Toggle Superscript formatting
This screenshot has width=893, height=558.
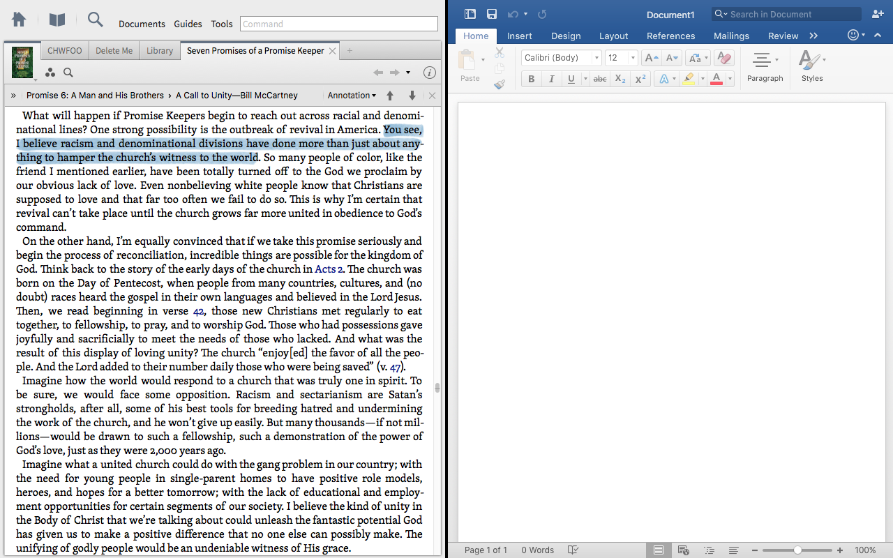640,79
